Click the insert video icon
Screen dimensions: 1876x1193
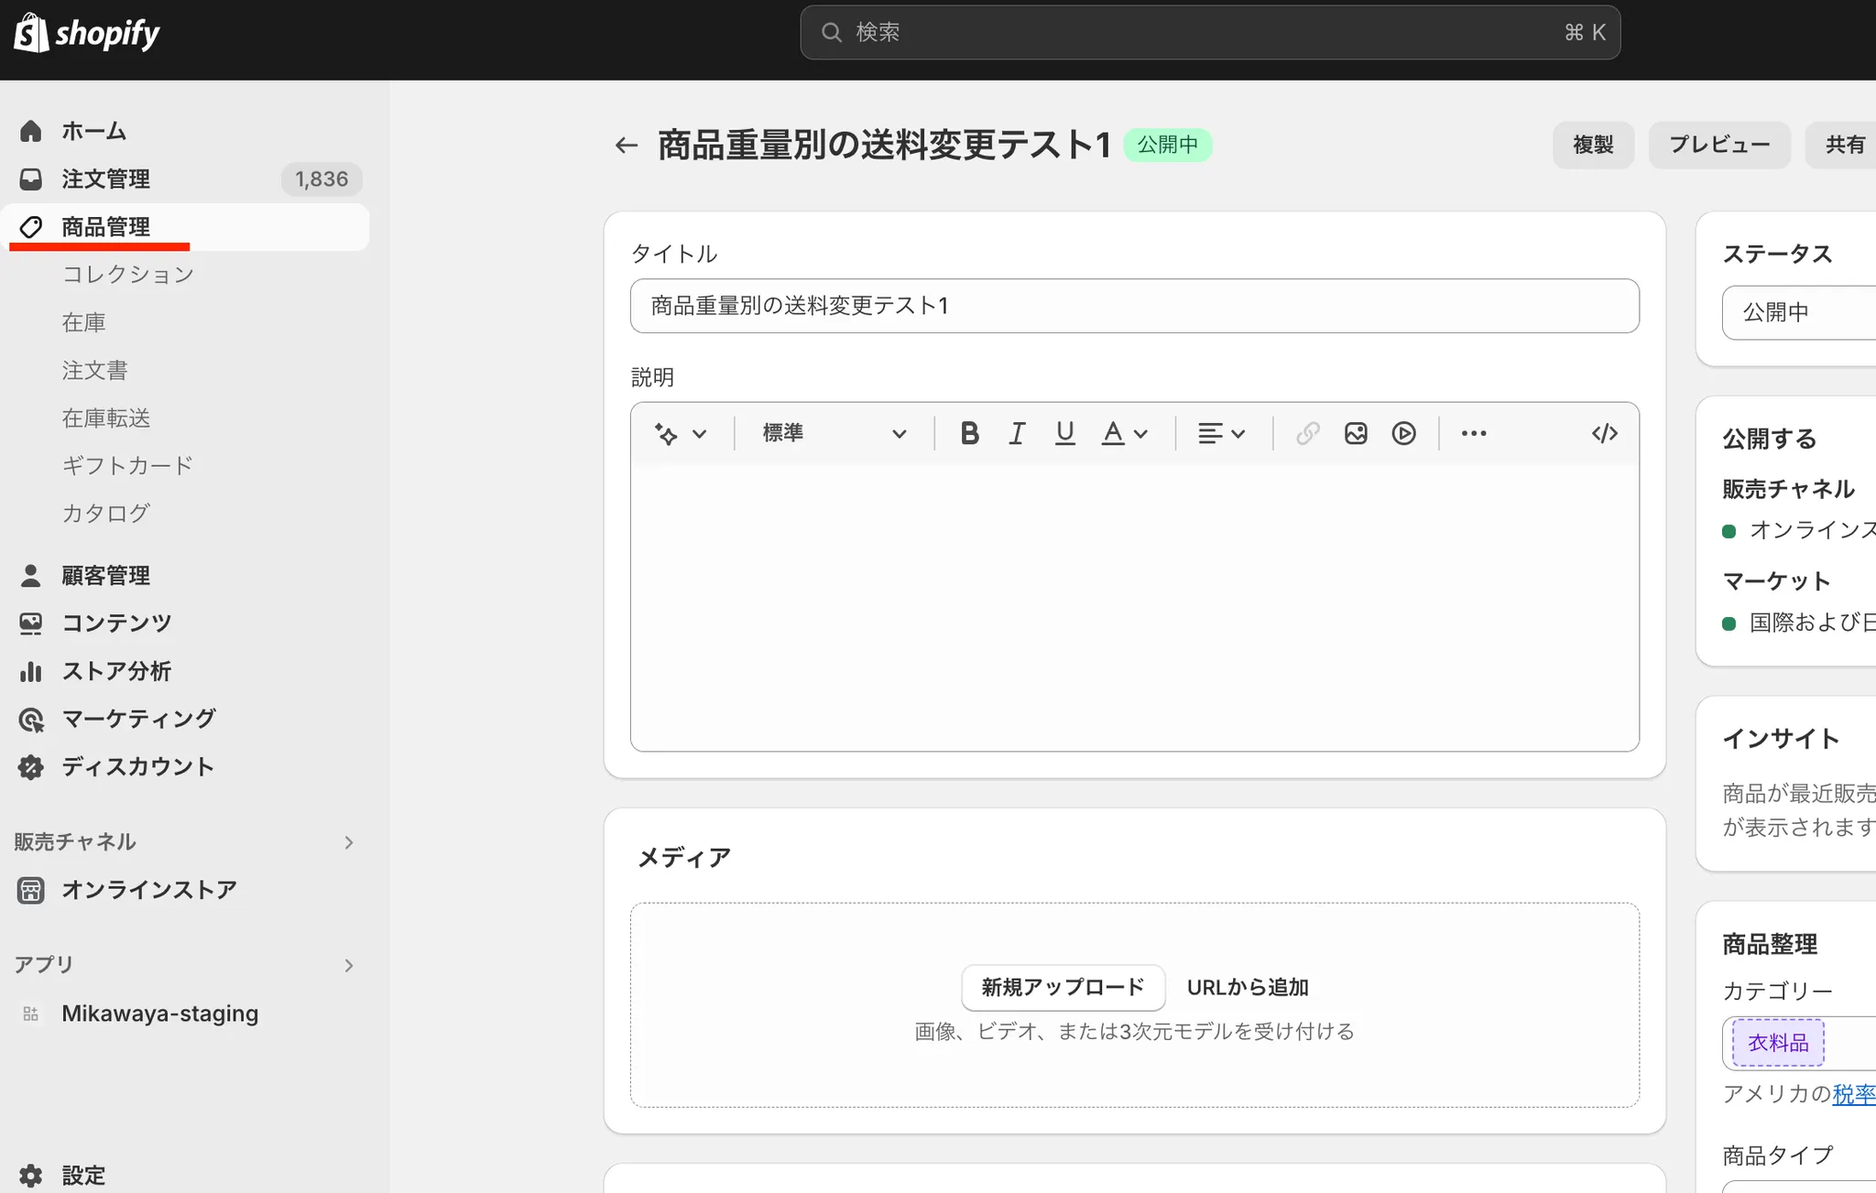coord(1403,433)
